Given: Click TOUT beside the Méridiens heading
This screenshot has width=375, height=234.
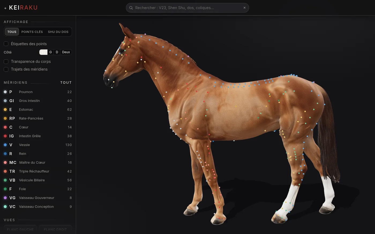Looking at the screenshot, I should [66, 83].
